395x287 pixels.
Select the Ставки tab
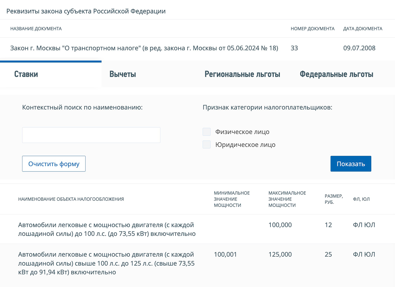pyautogui.click(x=26, y=74)
